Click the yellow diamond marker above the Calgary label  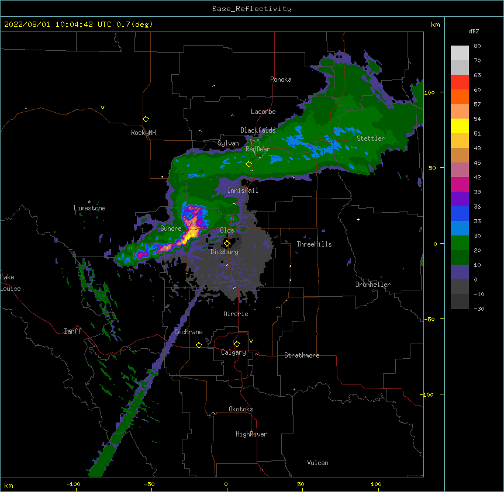point(237,344)
